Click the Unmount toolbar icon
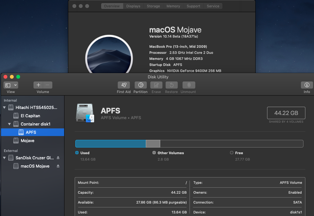This screenshot has width=314, height=216. click(x=189, y=85)
